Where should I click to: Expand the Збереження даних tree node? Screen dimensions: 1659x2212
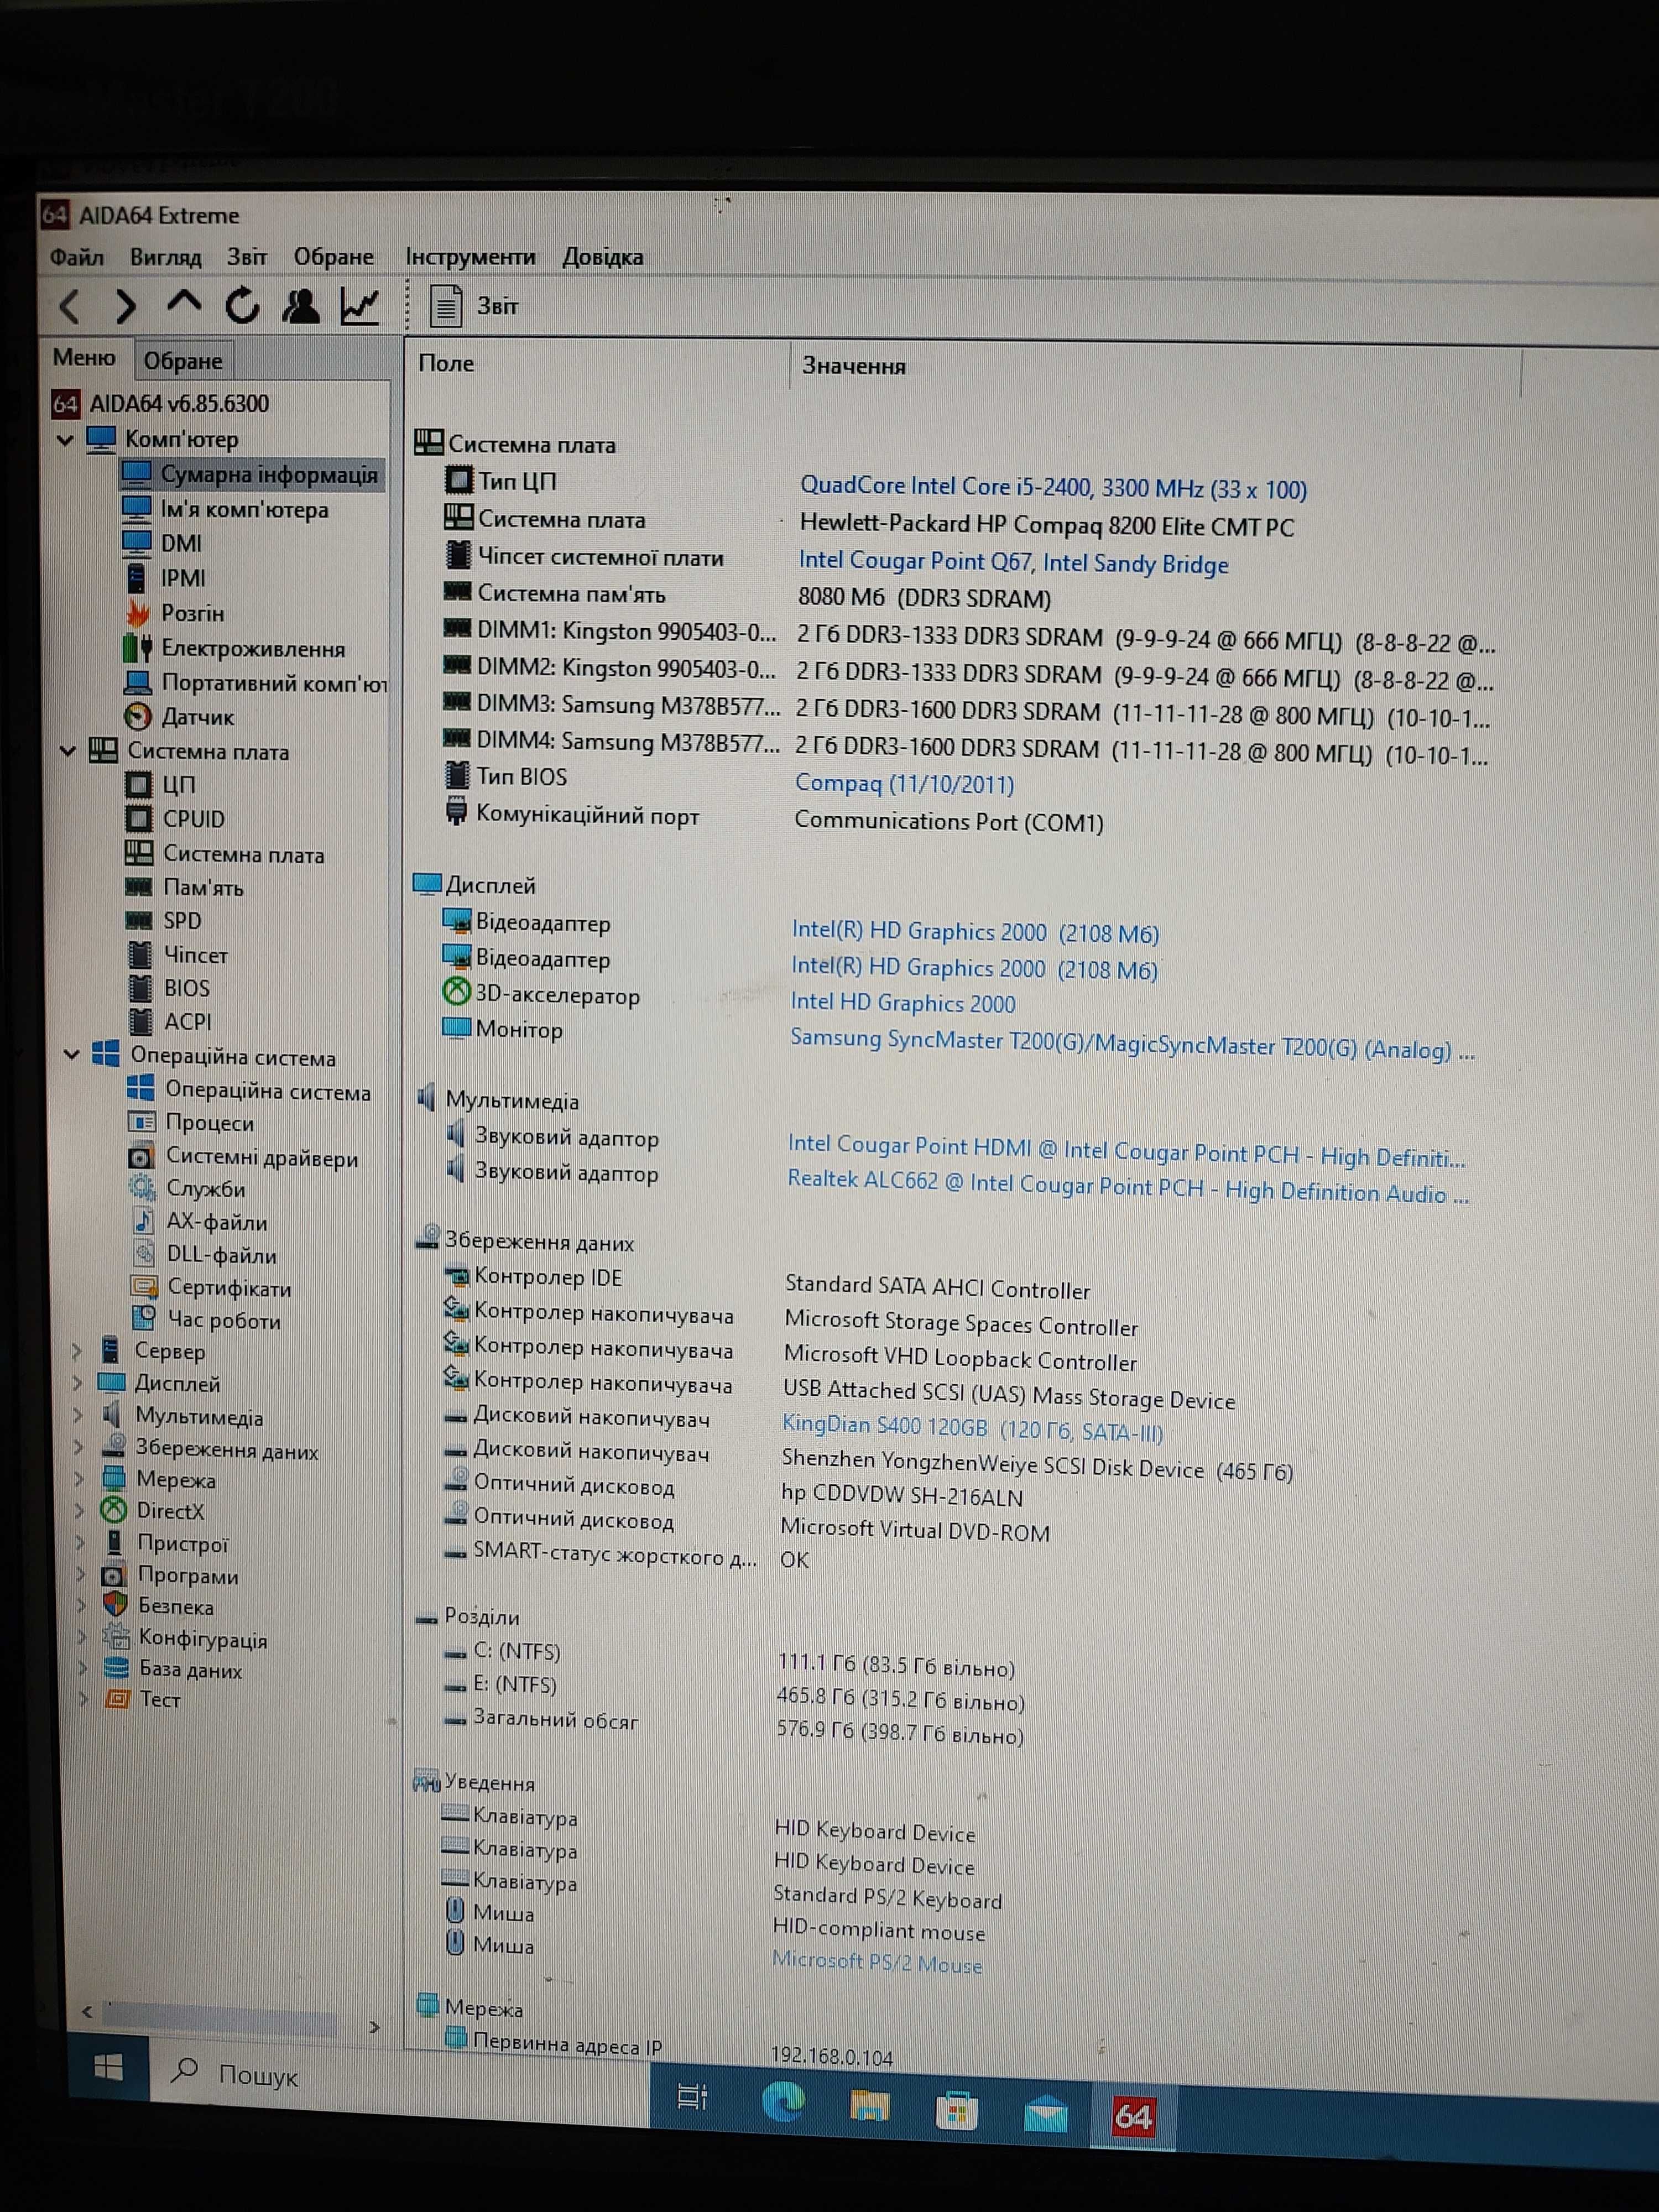pyautogui.click(x=79, y=1448)
